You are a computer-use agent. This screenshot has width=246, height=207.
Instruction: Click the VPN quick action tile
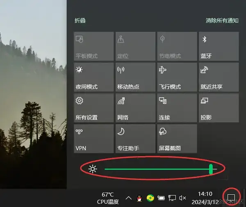pos(93,139)
